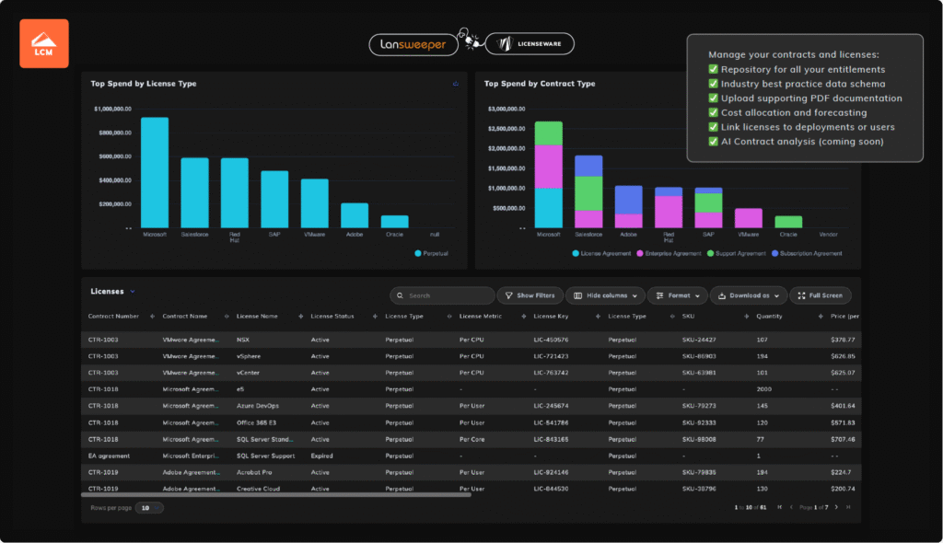This screenshot has height=543, width=943.
Task: Click the Microsoft bar in License Type chart
Action: coord(155,173)
